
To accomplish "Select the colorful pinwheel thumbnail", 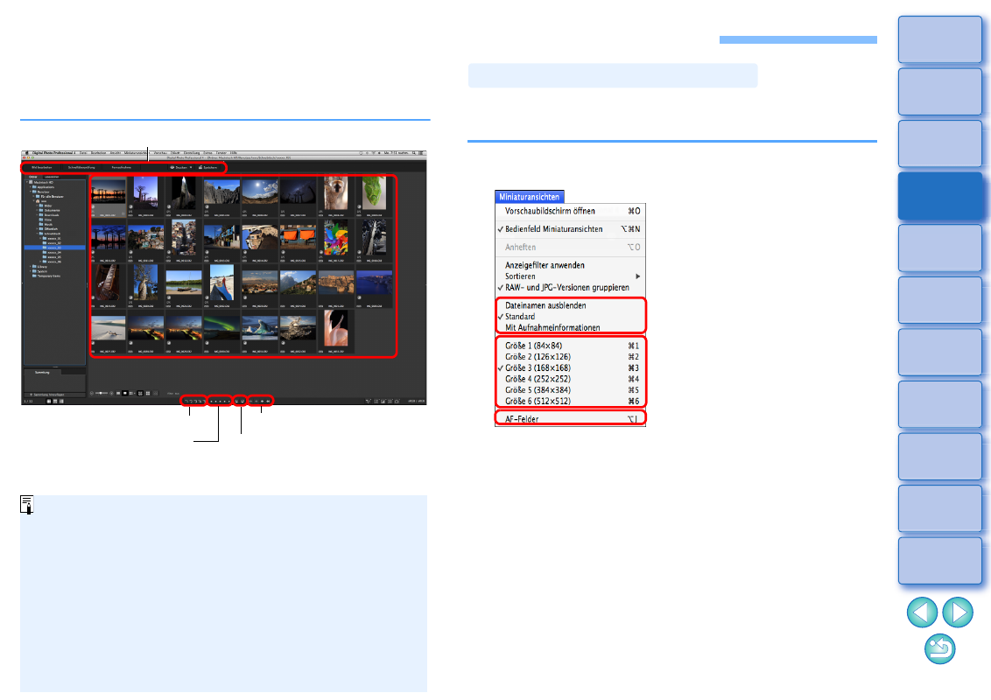I will pyautogui.click(x=335, y=237).
